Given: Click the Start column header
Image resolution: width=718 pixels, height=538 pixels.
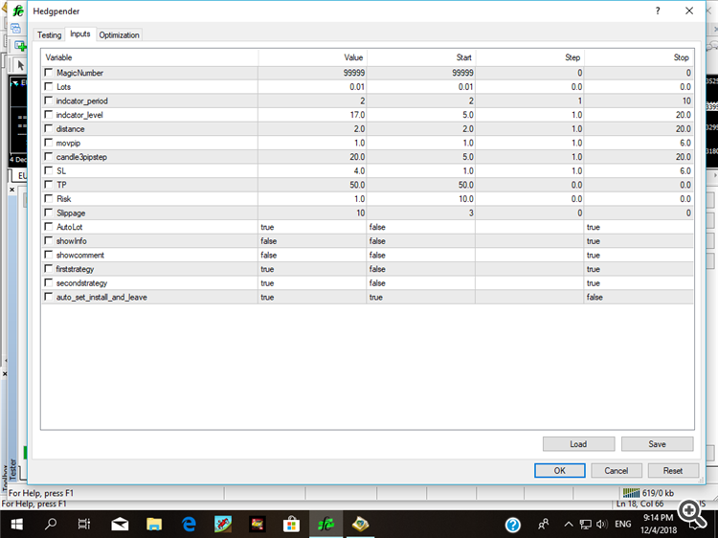Looking at the screenshot, I should [x=421, y=57].
